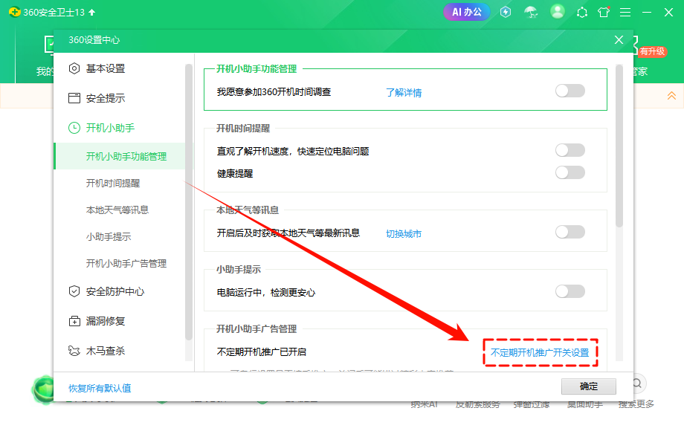Screen dimensions: 684x431
Task: Open the hamburger main menu in title bar
Action: pos(625,12)
